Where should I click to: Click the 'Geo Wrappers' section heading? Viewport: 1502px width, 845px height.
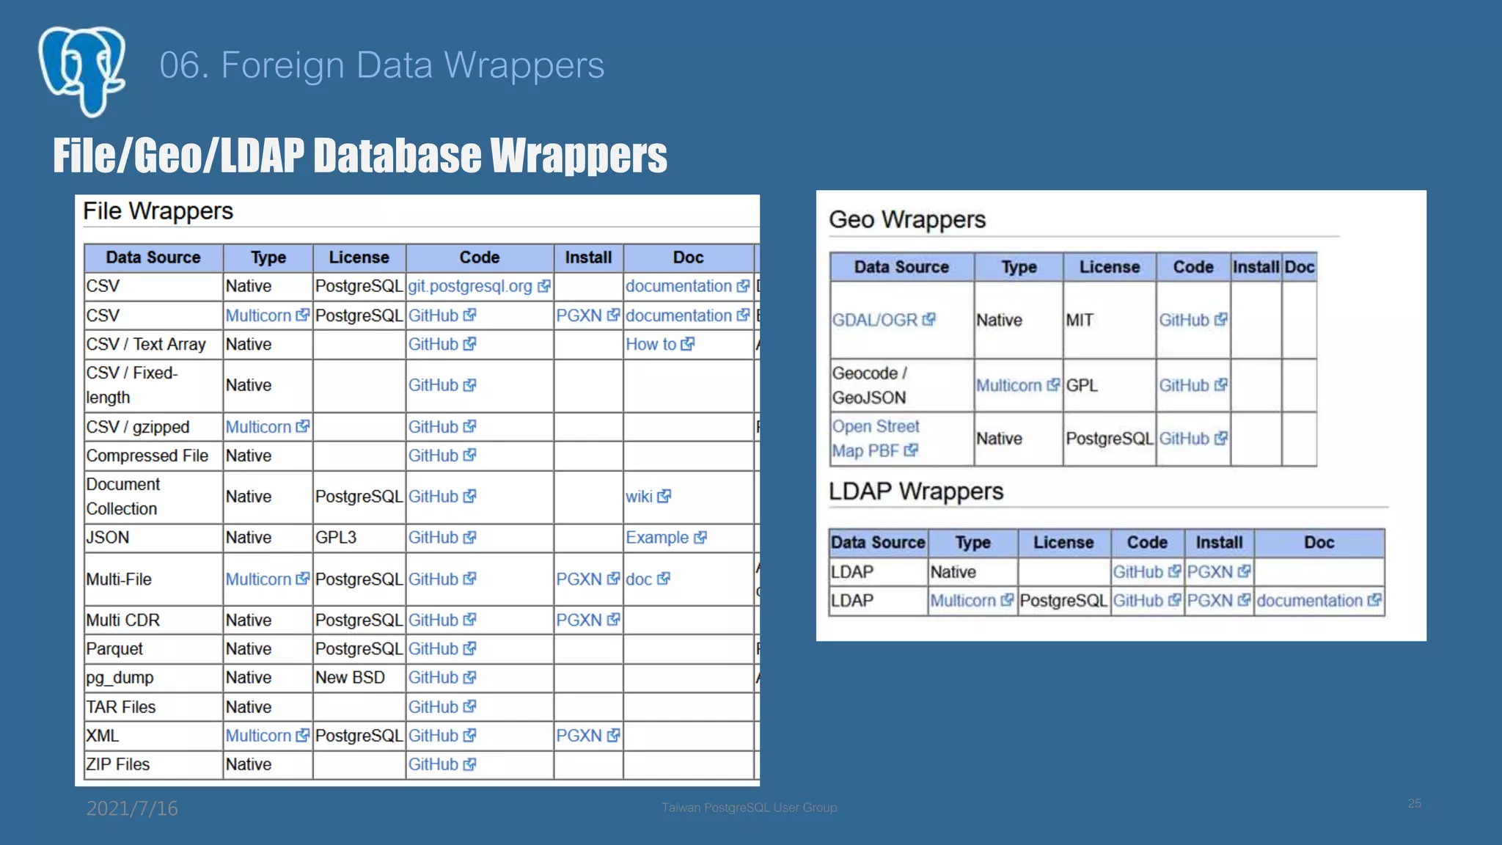click(907, 220)
